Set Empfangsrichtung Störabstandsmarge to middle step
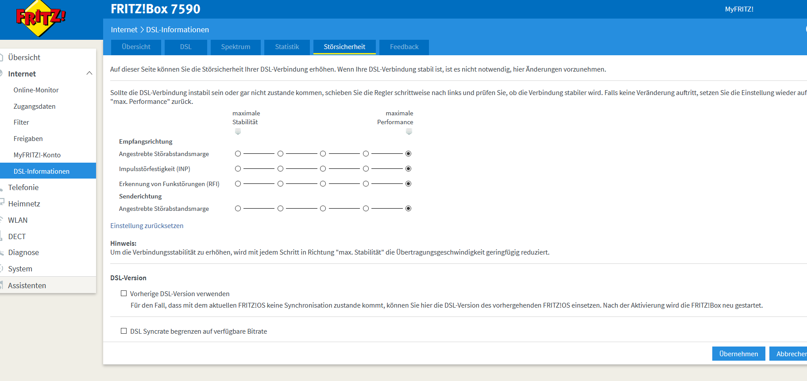This screenshot has width=807, height=381. coord(323,154)
